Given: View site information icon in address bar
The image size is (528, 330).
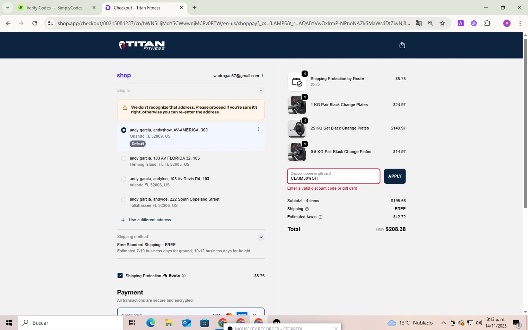Looking at the screenshot, I should tap(50, 23).
